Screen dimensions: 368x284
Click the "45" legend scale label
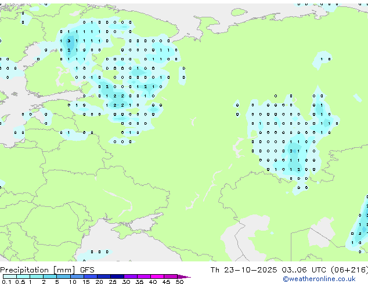coord(166,282)
